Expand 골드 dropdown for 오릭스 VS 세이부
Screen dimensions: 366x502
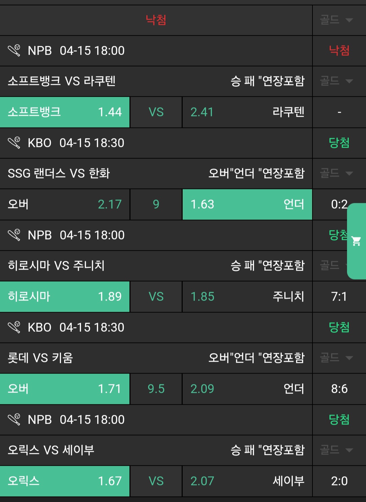point(337,450)
